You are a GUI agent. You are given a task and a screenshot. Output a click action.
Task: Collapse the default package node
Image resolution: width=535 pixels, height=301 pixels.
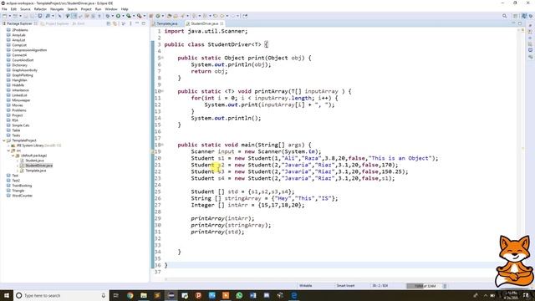coord(13,156)
